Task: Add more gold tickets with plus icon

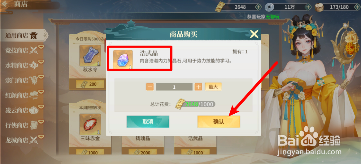Action: click(x=259, y=7)
